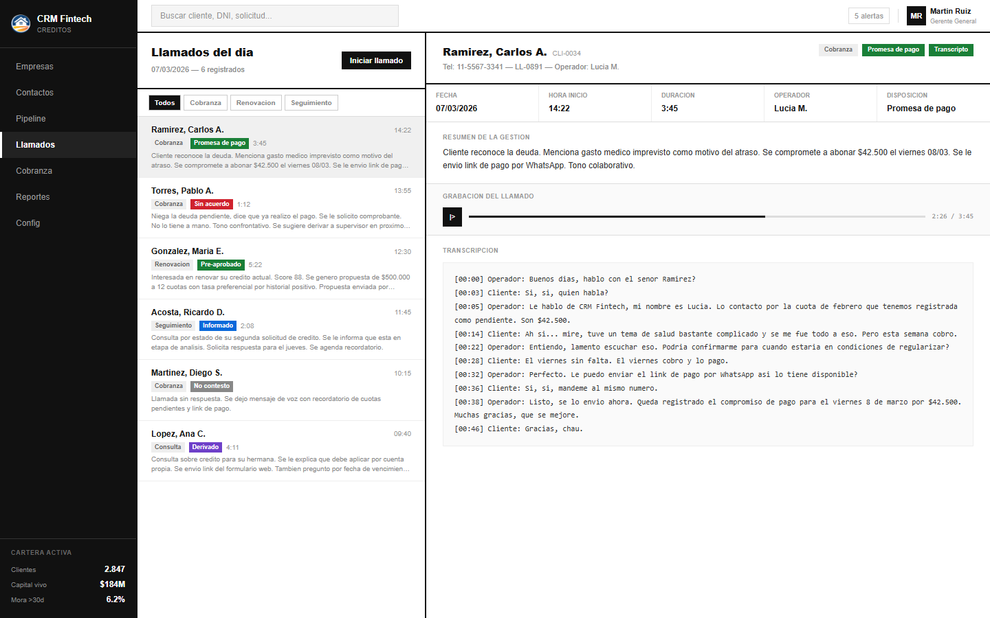The width and height of the screenshot is (990, 618).
Task: Click Iniciar llamado button
Action: [376, 60]
